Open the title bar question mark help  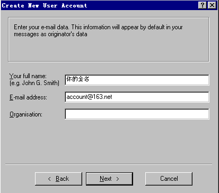203,5
